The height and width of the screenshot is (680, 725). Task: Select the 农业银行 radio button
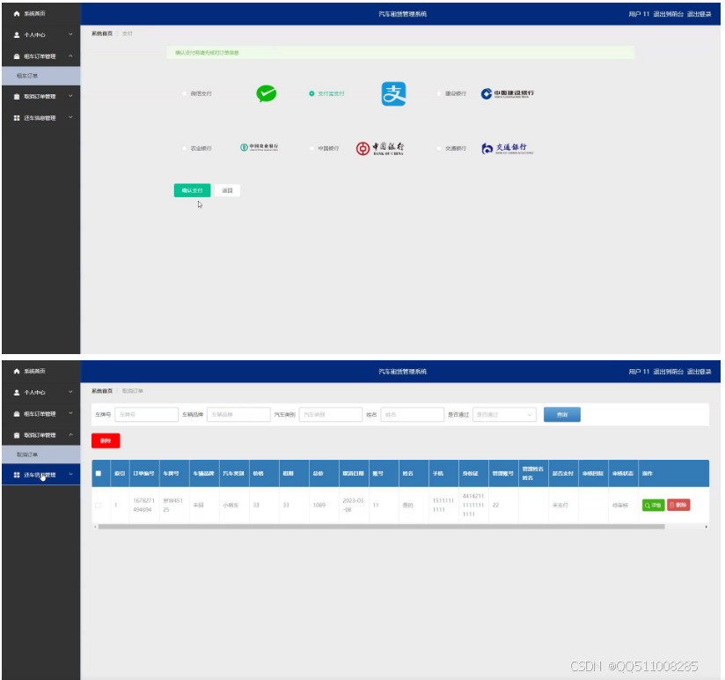point(185,148)
